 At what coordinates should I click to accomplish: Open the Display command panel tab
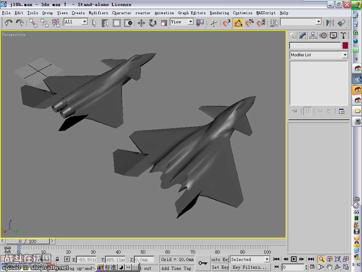(333, 36)
